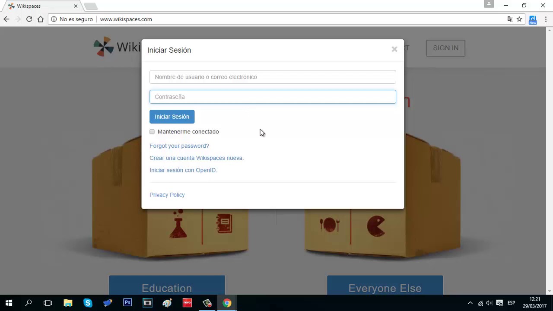Click Crear una cuenta Wikispaces nueva
The image size is (553, 311).
tap(197, 158)
